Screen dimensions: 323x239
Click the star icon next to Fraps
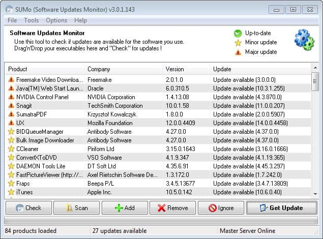click(11, 183)
